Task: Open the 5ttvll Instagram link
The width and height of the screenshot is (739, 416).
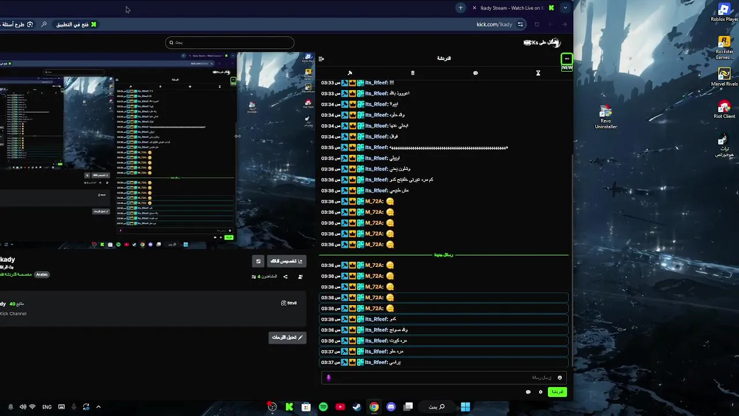Action: tap(289, 303)
